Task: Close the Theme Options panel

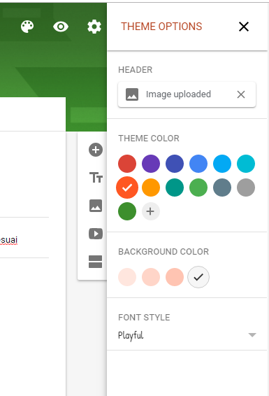Action: point(244,27)
